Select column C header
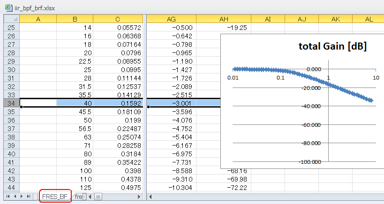 [118, 19]
